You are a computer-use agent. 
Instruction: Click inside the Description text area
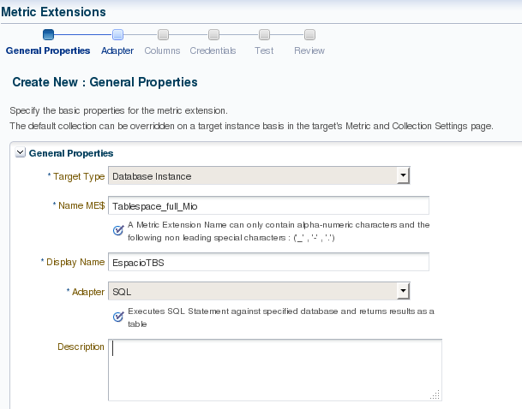274,368
